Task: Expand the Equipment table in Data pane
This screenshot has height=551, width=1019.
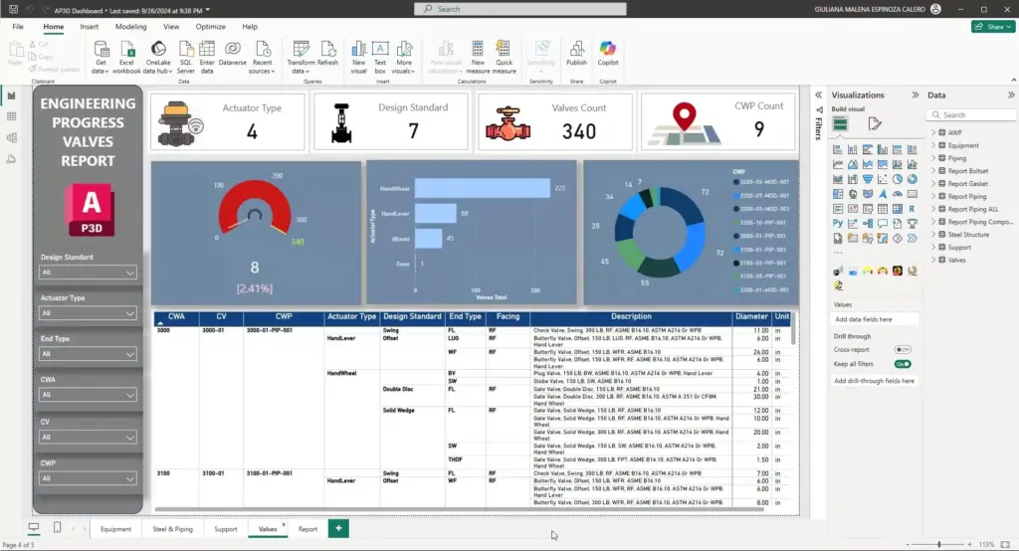Action: click(933, 145)
